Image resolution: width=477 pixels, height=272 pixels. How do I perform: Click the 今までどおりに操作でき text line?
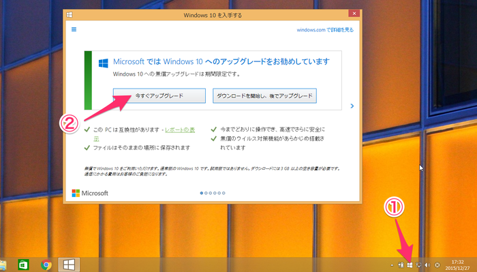click(x=273, y=130)
